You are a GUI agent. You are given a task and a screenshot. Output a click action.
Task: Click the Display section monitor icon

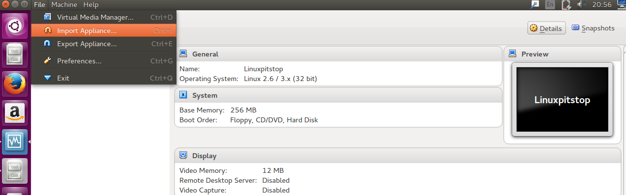pos(183,155)
